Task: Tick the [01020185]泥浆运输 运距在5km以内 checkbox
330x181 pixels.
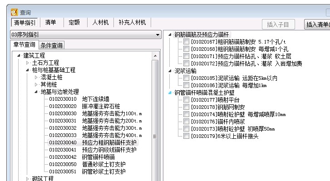Action: coord(186,78)
